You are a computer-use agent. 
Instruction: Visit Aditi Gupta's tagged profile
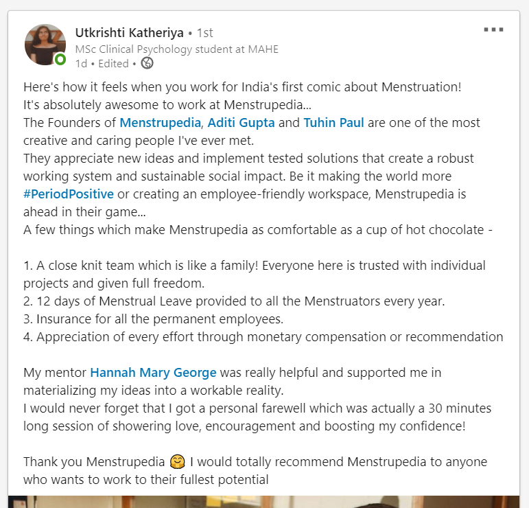(x=241, y=122)
